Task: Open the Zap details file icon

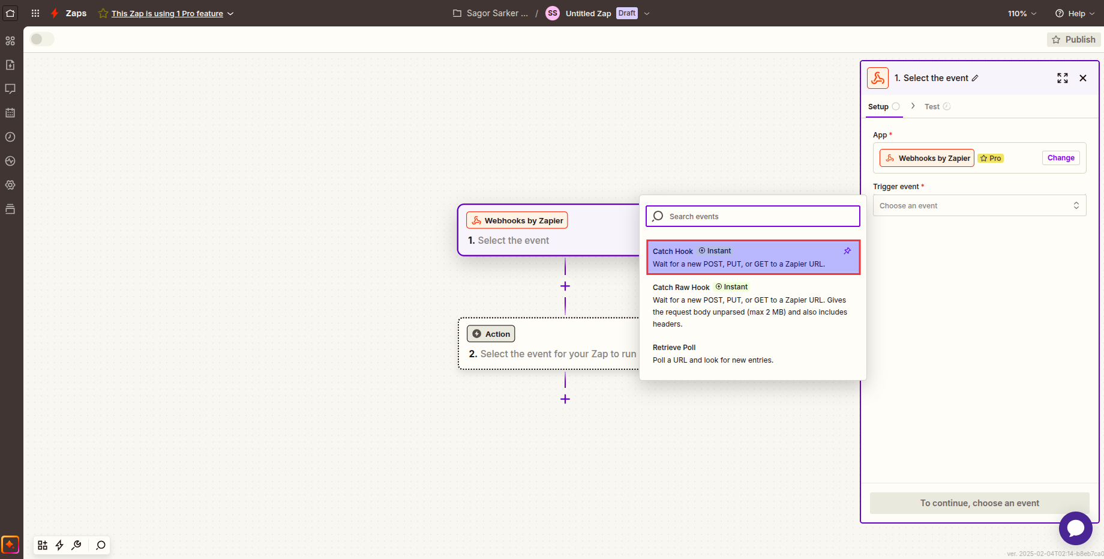Action: (10, 65)
